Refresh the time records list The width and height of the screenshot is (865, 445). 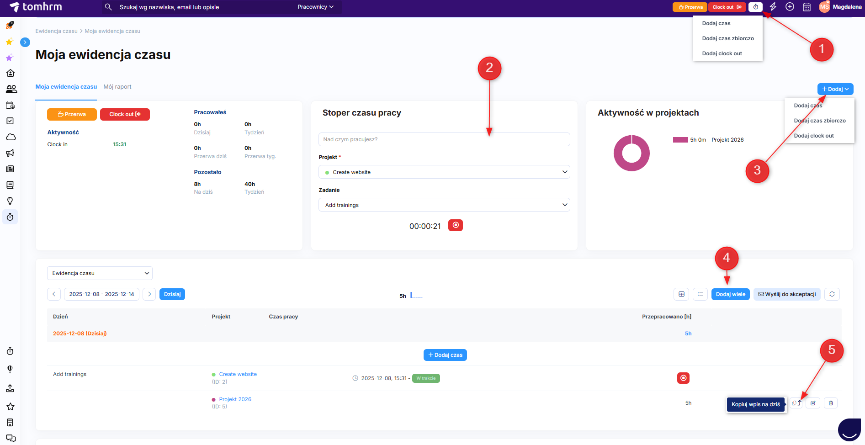tap(832, 294)
